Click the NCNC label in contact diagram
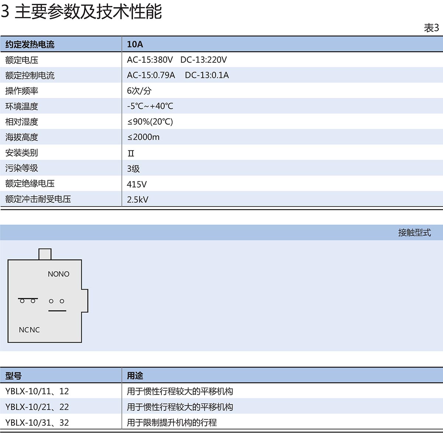 point(29,330)
